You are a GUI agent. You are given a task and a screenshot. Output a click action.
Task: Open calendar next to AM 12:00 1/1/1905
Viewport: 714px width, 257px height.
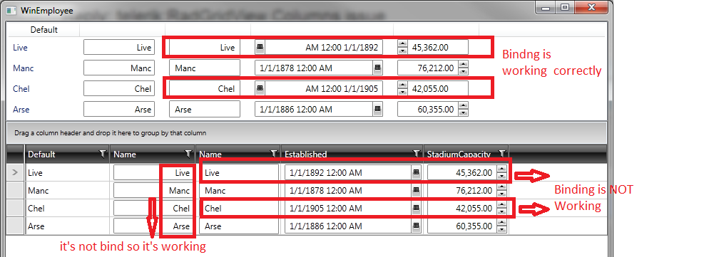(260, 89)
